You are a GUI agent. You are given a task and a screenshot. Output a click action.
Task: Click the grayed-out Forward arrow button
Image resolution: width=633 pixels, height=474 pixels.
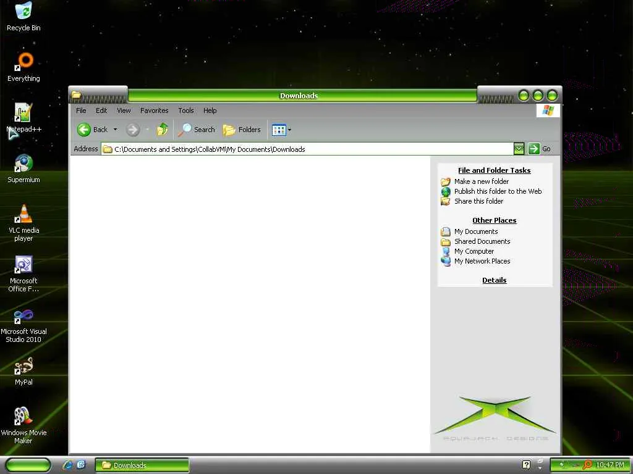coord(132,130)
